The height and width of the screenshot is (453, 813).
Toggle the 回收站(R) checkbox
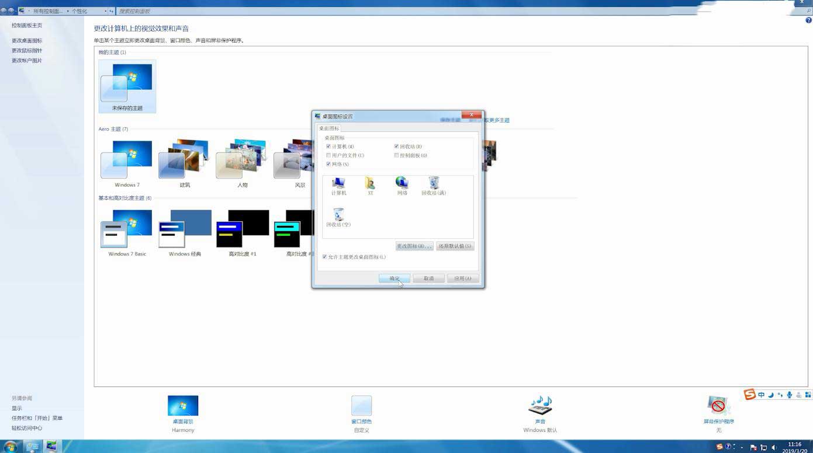396,147
